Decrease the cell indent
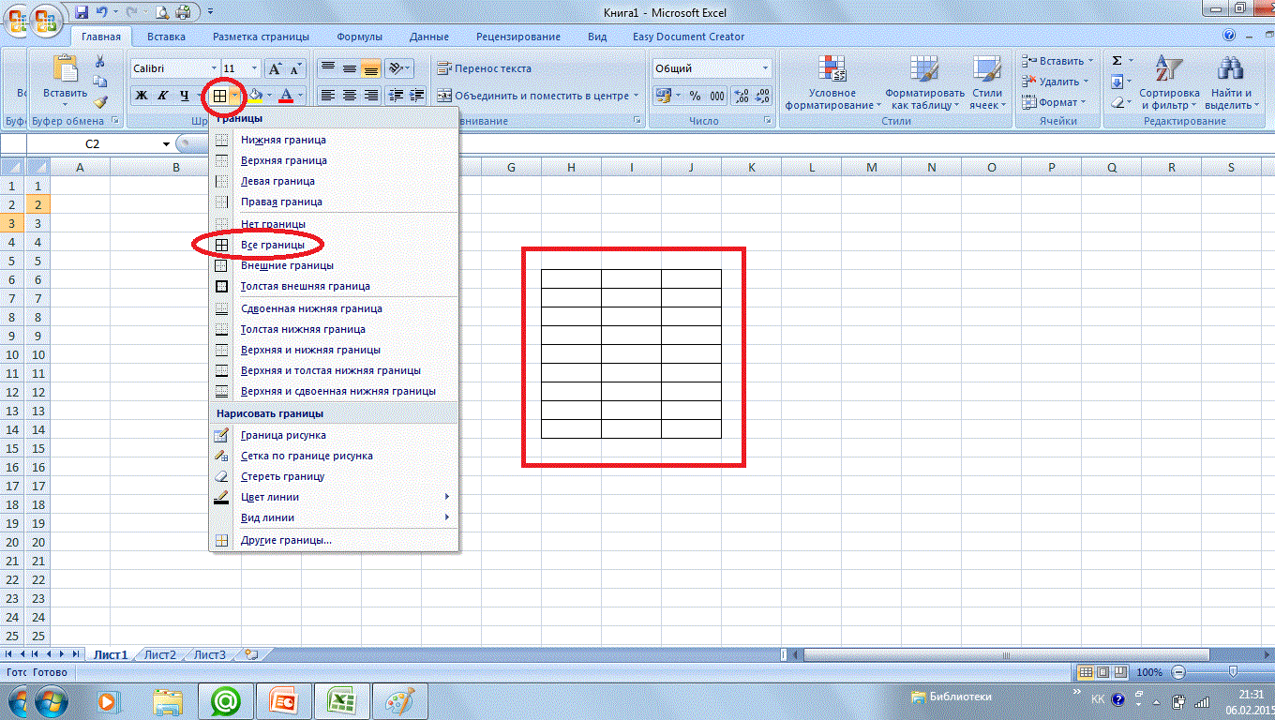This screenshot has height=720, width=1275. [396, 95]
